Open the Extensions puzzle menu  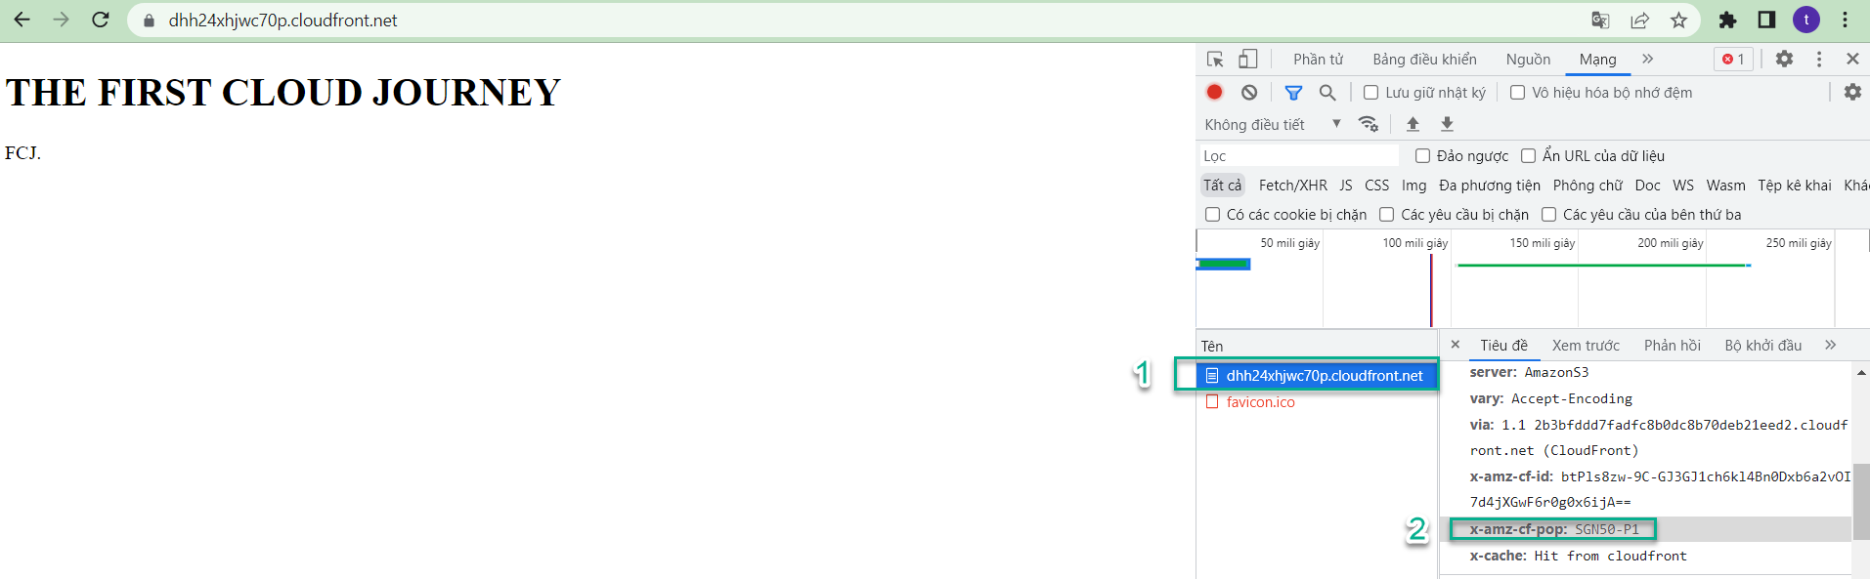pyautogui.click(x=1727, y=21)
